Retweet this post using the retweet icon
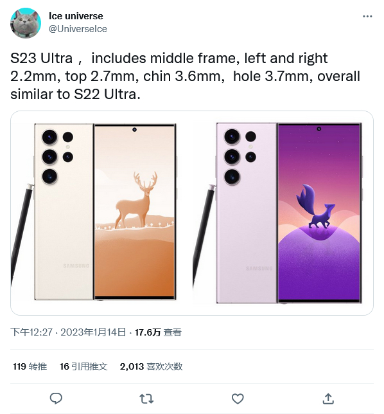The width and height of the screenshot is (384, 414). pyautogui.click(x=146, y=399)
